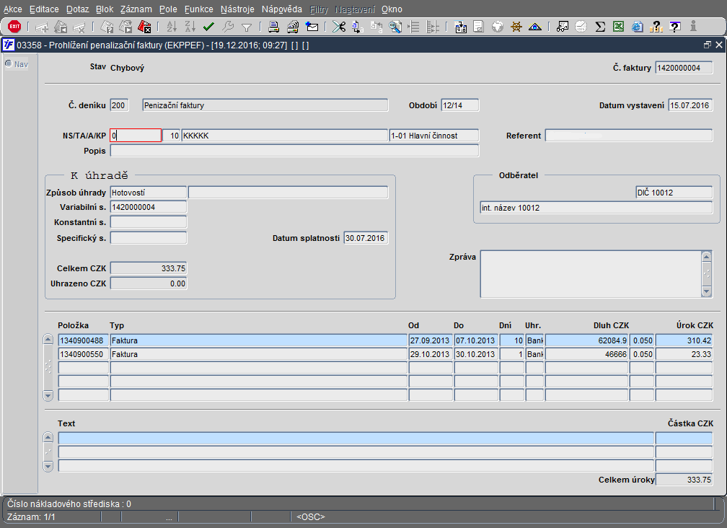
Task: Open the Záznam menu
Action: tap(136, 9)
